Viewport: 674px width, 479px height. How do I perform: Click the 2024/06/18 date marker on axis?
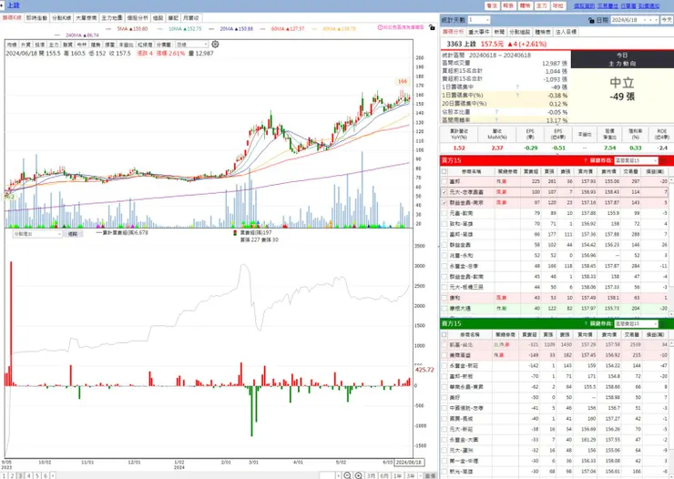409,463
